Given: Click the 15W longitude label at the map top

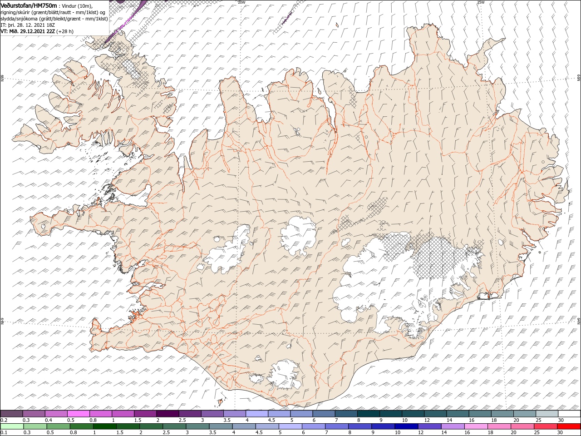Looking at the screenshot, I should click(481, 2).
